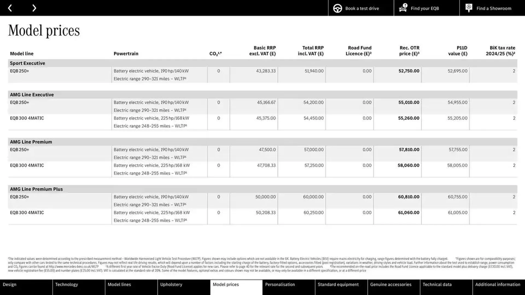Toggle EQB 250+ Sport Executive row
The height and width of the screenshot is (295, 525).
[x=262, y=75]
